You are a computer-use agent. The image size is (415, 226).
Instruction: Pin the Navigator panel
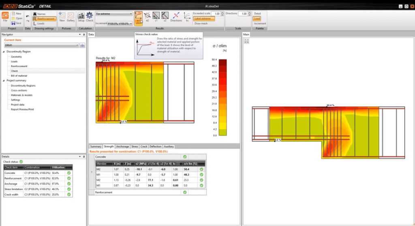tap(84, 35)
